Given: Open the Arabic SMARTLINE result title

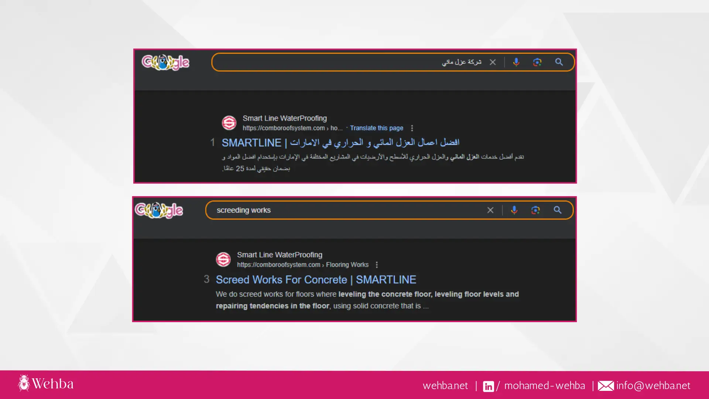Looking at the screenshot, I should pyautogui.click(x=340, y=143).
